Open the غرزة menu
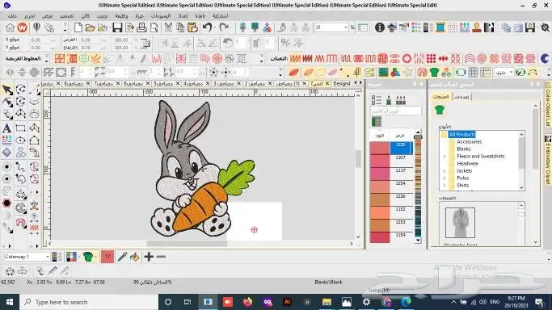Viewport: 552px width, 310px height. pyautogui.click(x=139, y=16)
